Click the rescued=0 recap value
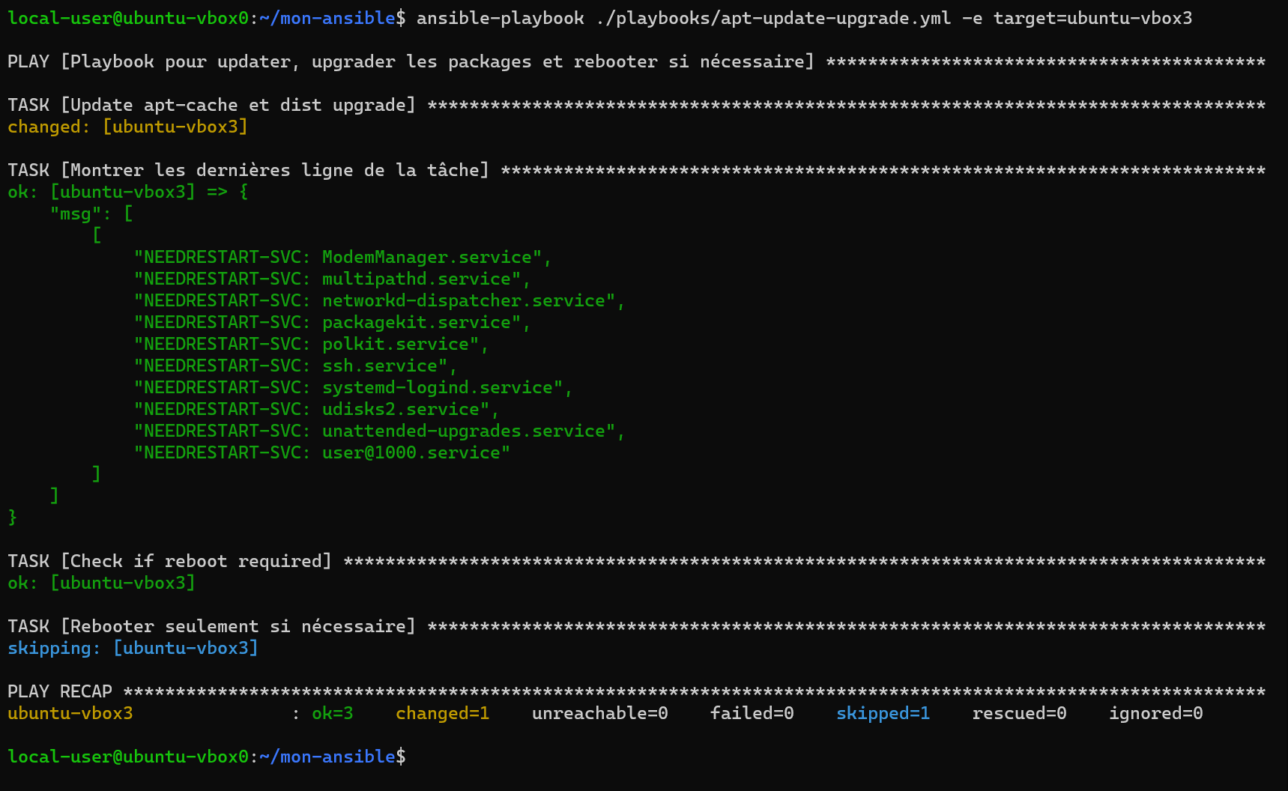 1020,713
